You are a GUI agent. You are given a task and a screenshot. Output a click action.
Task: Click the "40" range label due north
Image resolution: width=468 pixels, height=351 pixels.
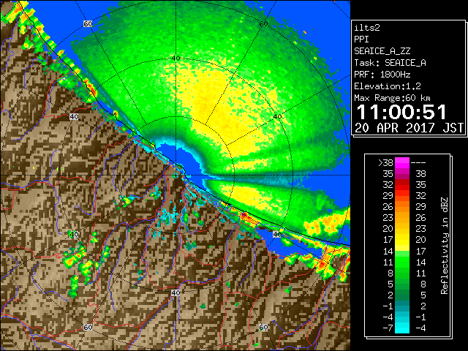tap(175, 58)
